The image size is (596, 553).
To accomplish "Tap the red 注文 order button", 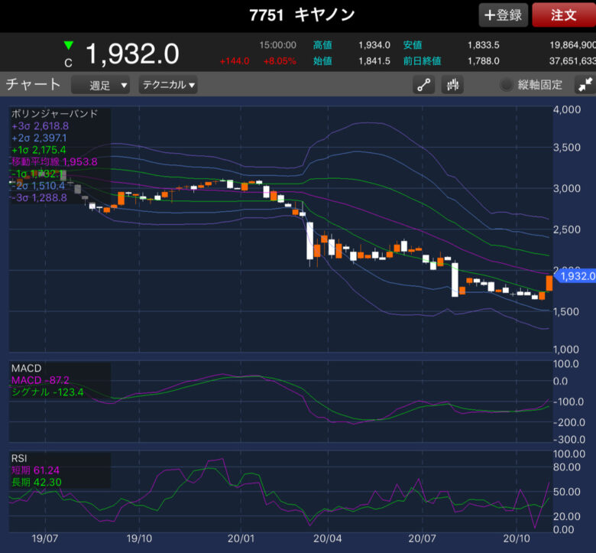I will pos(564,15).
